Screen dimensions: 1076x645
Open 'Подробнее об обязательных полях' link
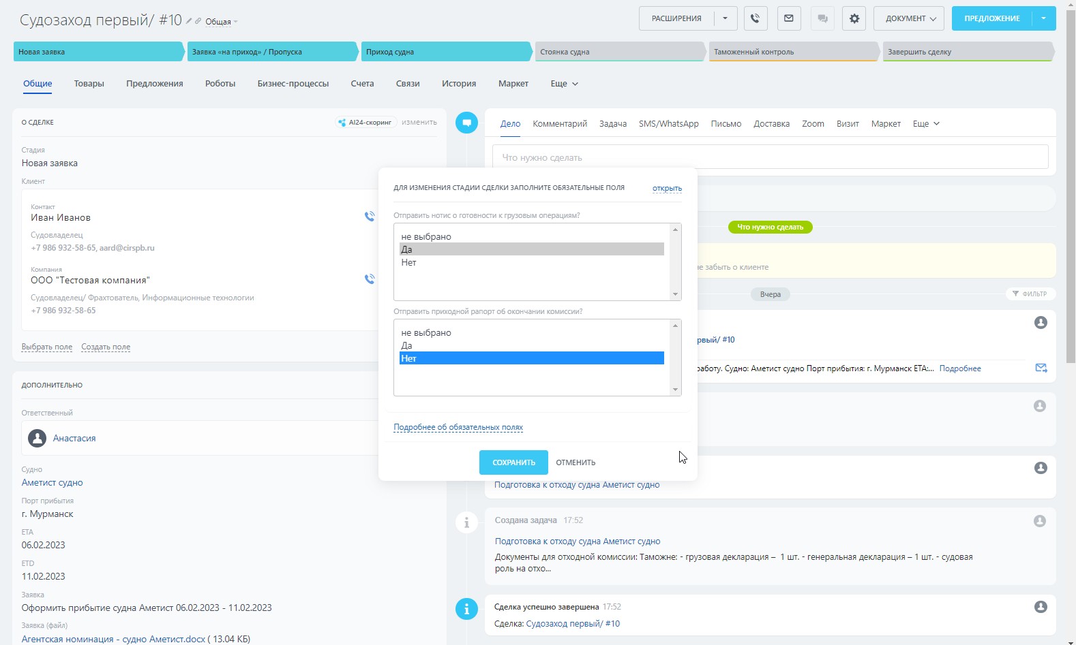click(458, 428)
